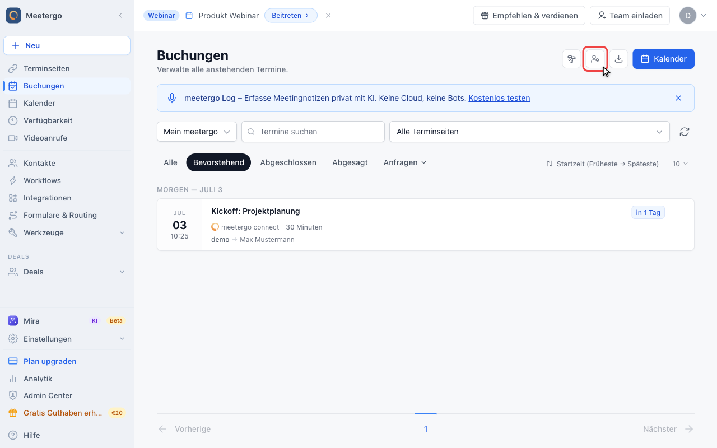Click the Webinar badge
Screen dimensions: 717x448
pyautogui.click(x=161, y=16)
